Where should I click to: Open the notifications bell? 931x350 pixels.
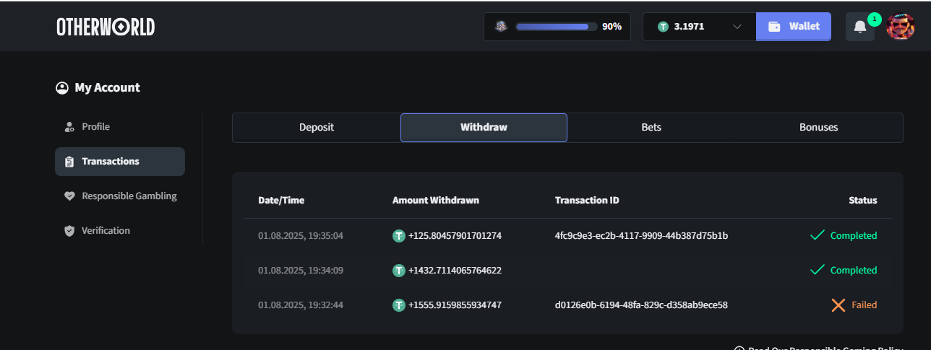(859, 27)
